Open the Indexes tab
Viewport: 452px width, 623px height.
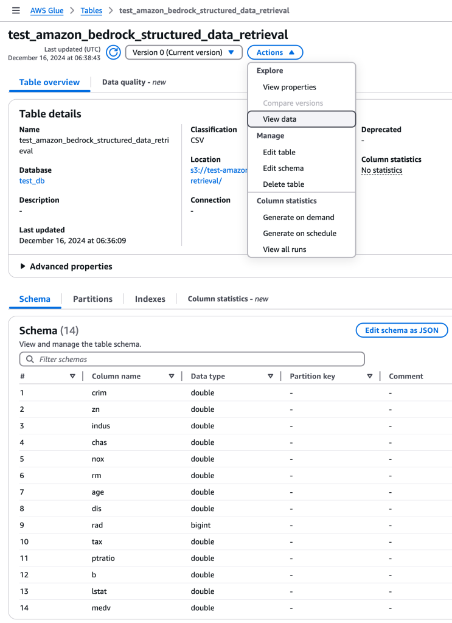150,299
